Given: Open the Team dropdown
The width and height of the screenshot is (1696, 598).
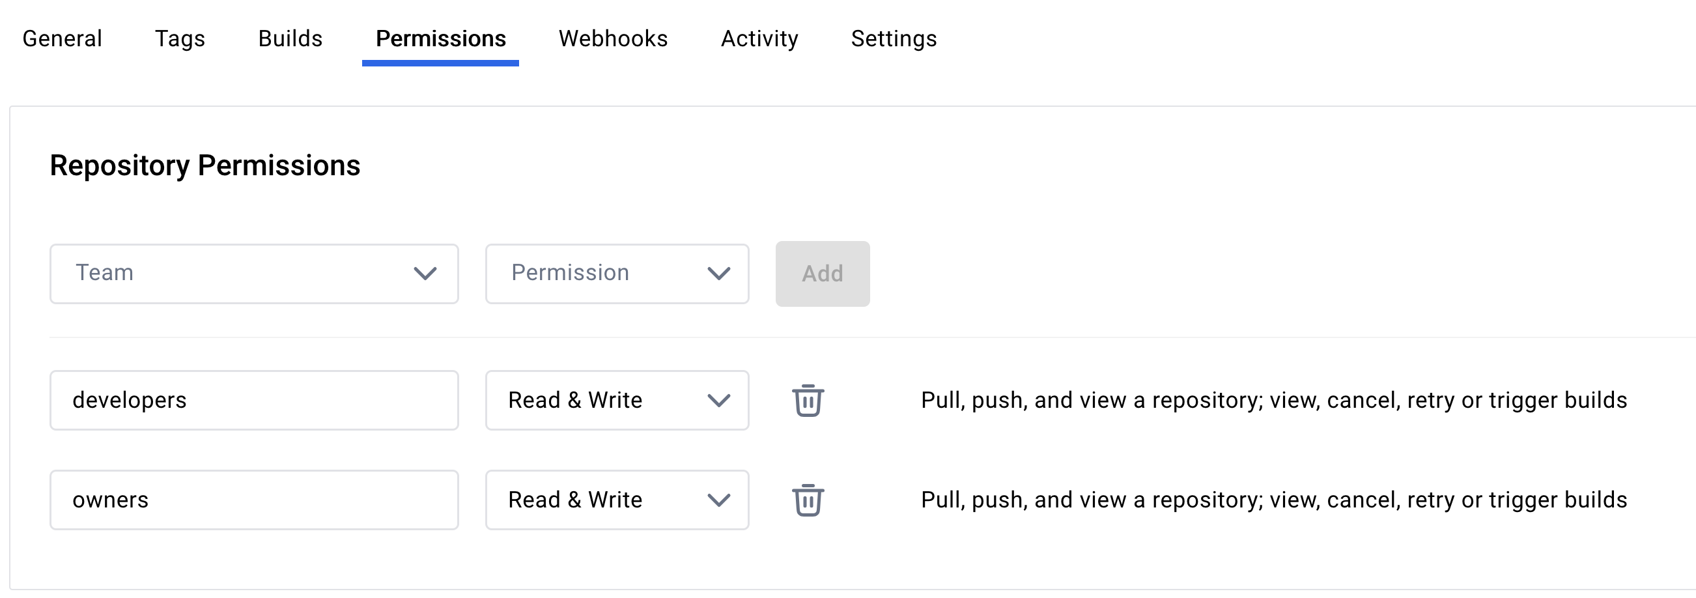Looking at the screenshot, I should pyautogui.click(x=253, y=274).
